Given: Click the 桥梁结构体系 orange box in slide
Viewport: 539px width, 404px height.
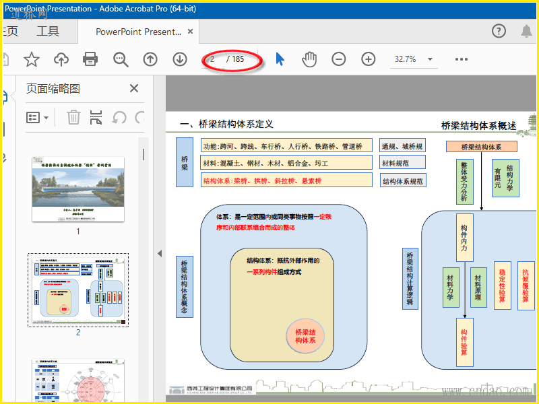Looking at the screenshot, I should point(481,147).
